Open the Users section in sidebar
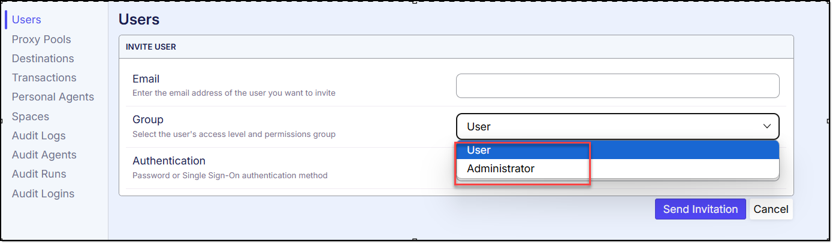833x244 pixels. (26, 20)
